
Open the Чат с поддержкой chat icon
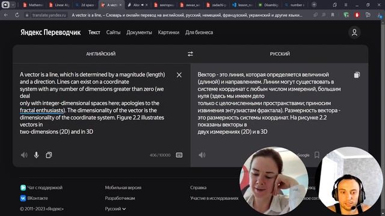pos(23,188)
